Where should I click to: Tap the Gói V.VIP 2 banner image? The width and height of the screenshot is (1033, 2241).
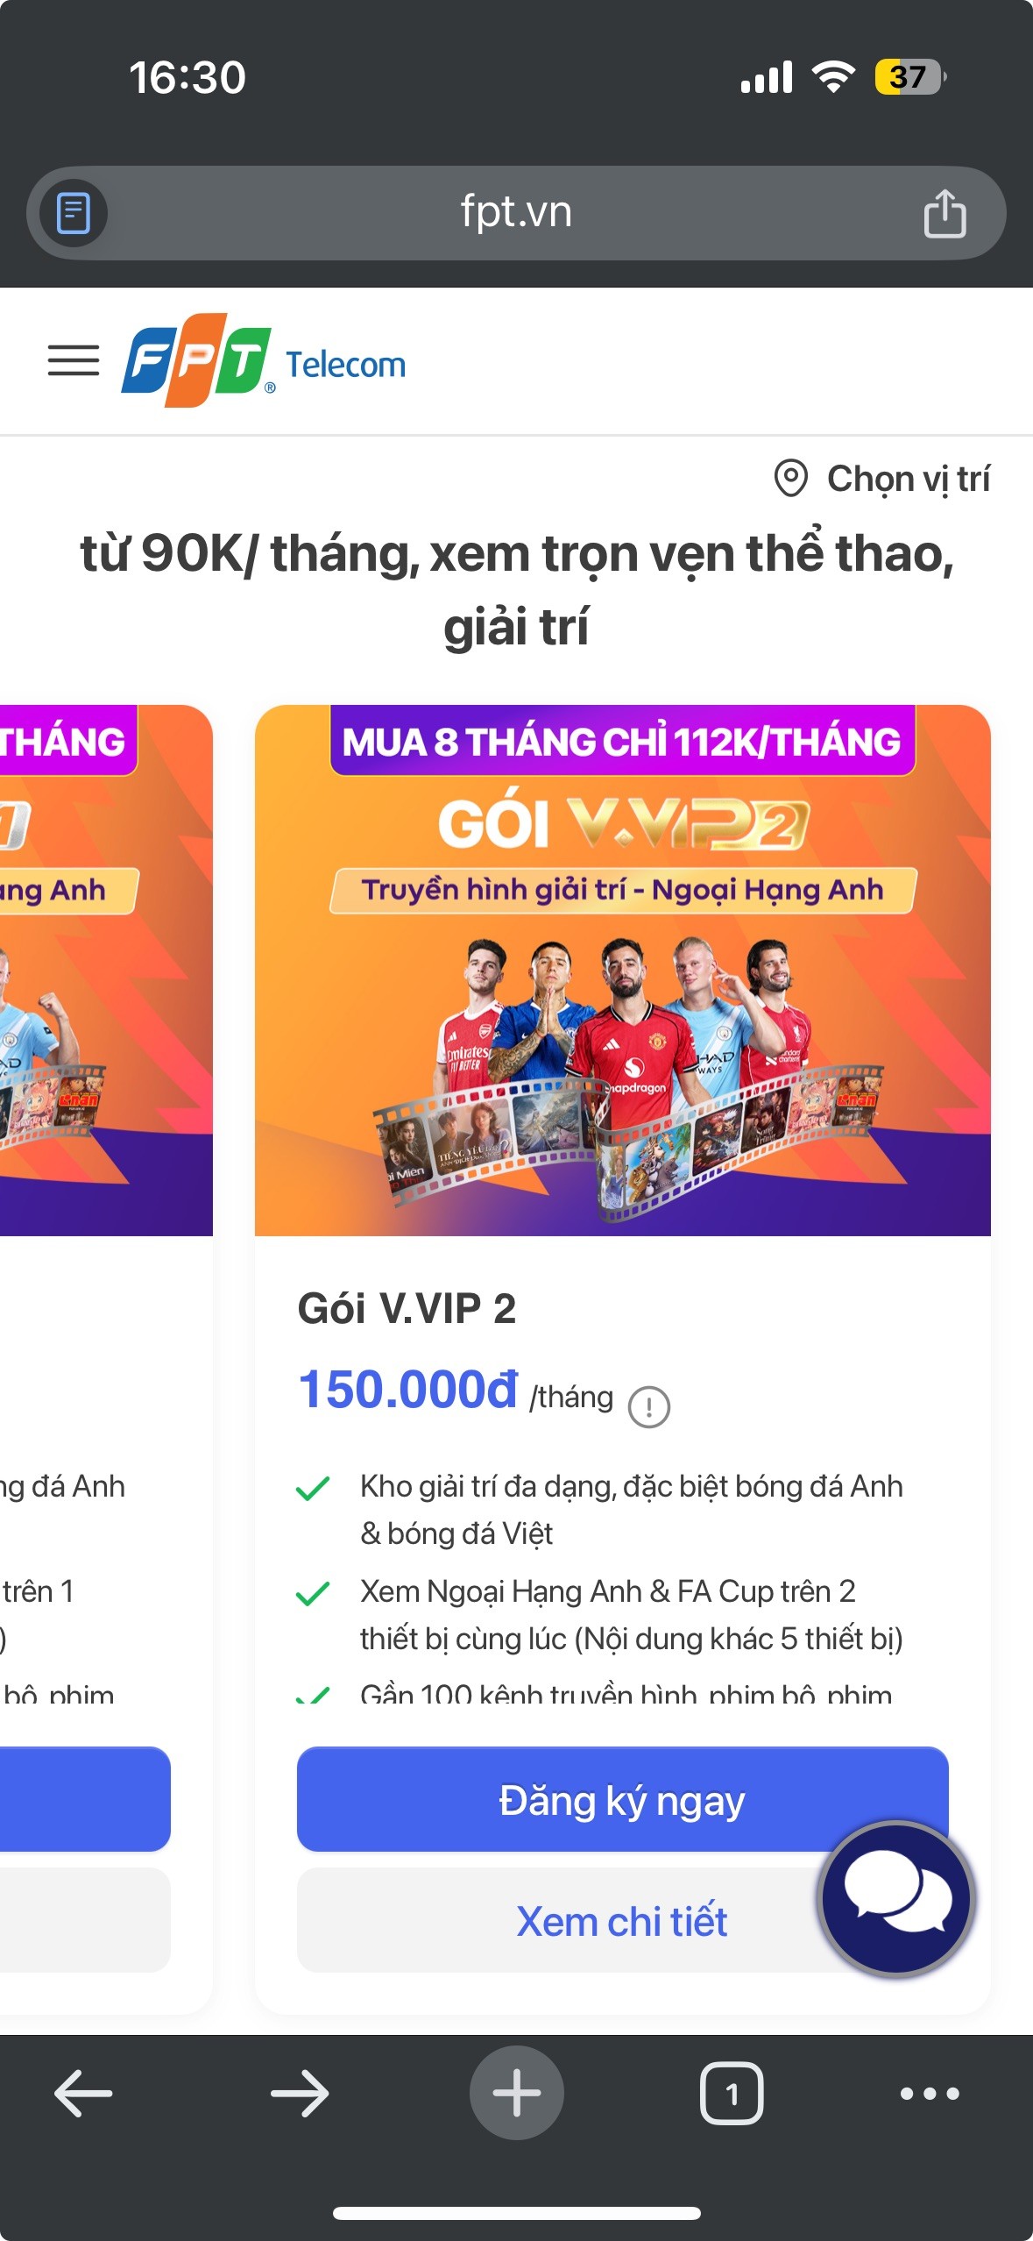pos(623,971)
